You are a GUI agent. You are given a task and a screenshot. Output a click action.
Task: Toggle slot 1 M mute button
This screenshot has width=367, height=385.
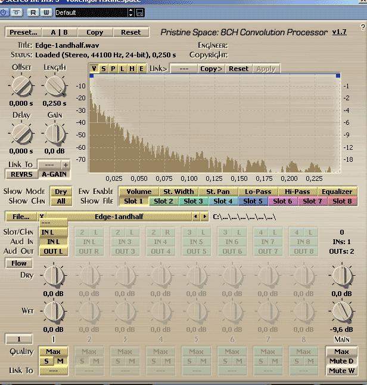click(x=60, y=361)
